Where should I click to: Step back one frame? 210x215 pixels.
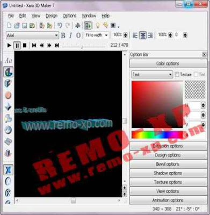[42, 45]
